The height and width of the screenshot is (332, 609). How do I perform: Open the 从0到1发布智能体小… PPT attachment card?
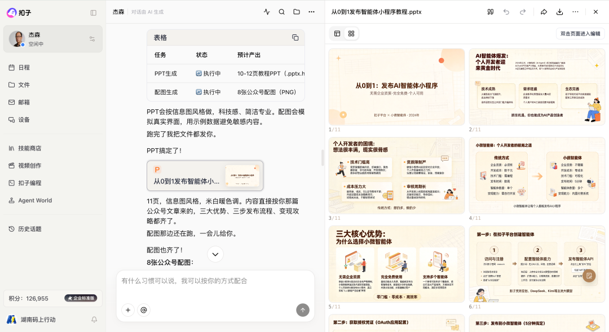tap(205, 175)
